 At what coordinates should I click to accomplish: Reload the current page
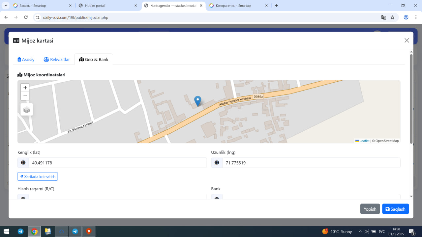click(26, 17)
